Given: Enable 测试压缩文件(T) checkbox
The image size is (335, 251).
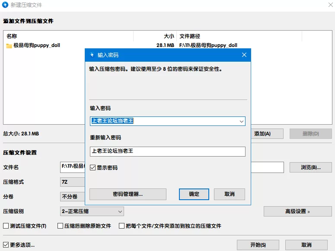Looking at the screenshot, I should [x=6, y=226].
